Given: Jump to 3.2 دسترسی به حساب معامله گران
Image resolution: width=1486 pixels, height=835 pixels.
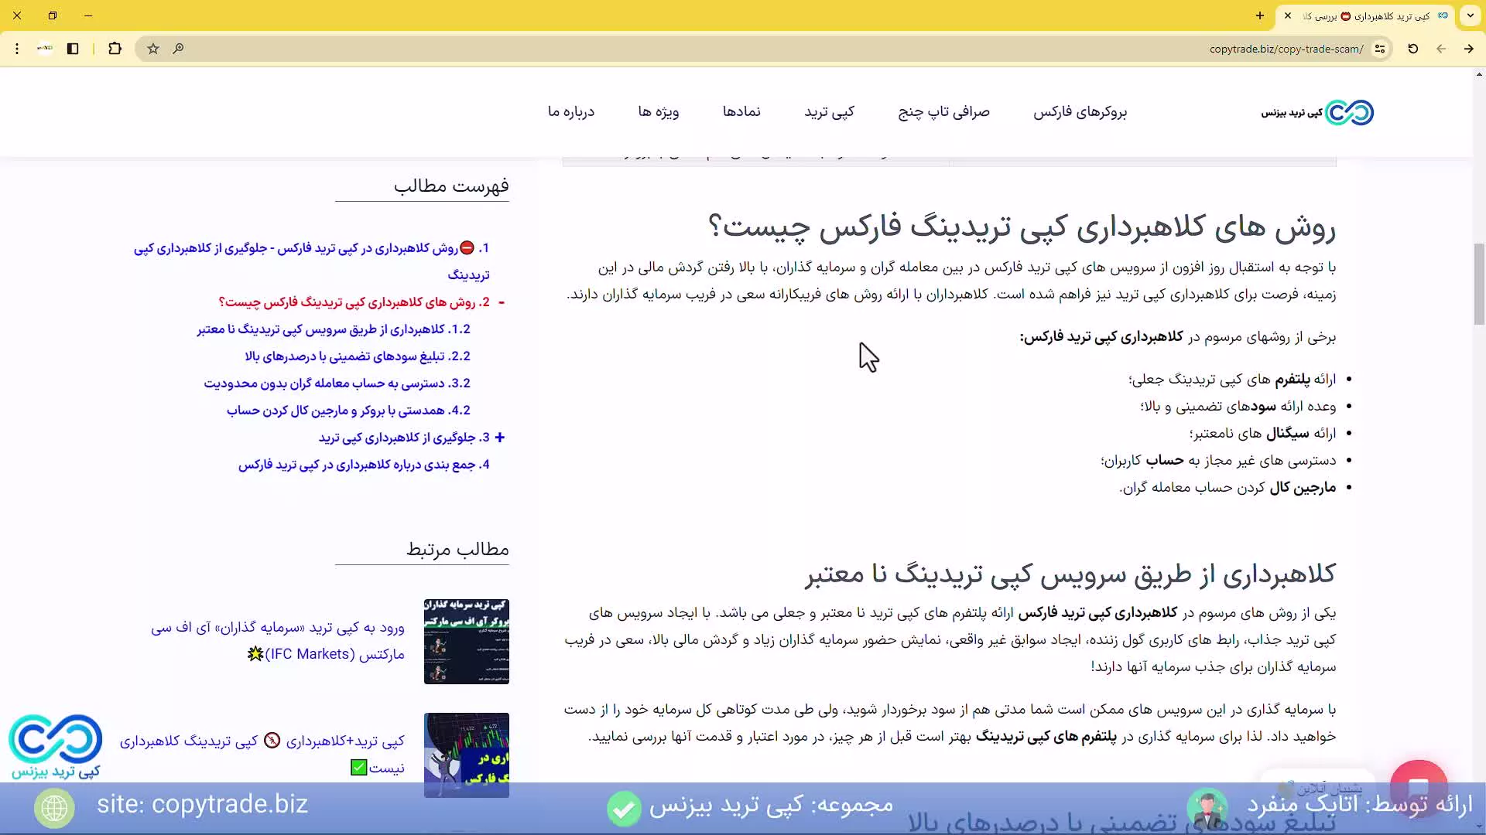Looking at the screenshot, I should pos(337,383).
